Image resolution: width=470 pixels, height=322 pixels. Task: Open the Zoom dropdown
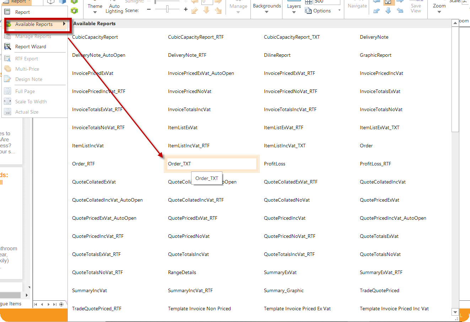click(x=439, y=9)
